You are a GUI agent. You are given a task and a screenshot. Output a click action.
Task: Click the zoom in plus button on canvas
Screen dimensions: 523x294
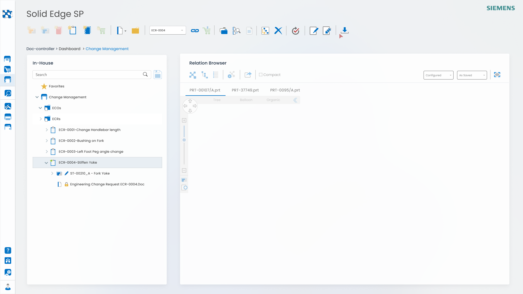coord(184,120)
